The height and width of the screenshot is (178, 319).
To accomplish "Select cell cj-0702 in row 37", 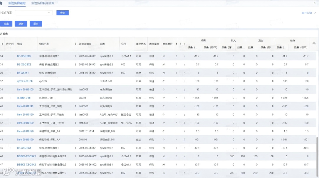I will click(43, 81).
